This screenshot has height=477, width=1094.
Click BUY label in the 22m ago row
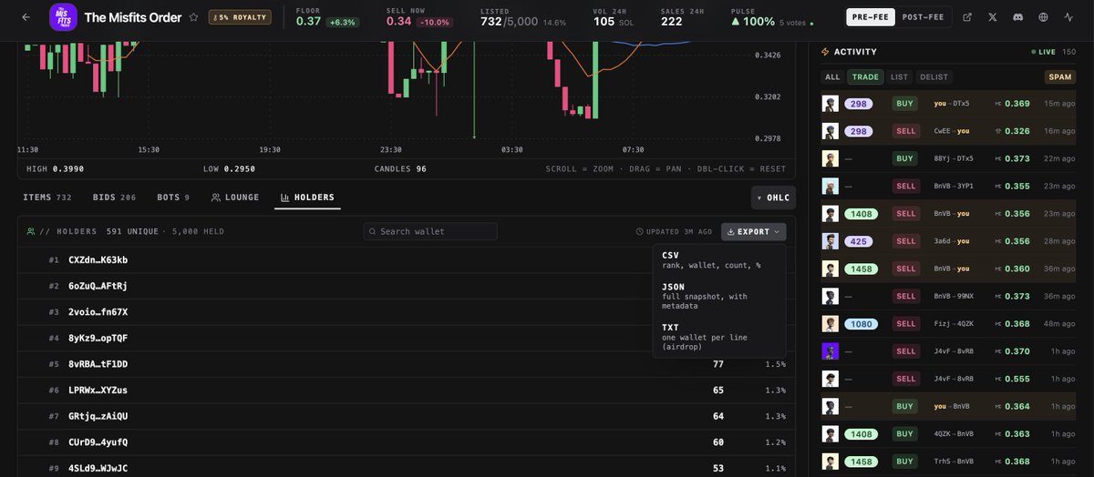coord(904,158)
